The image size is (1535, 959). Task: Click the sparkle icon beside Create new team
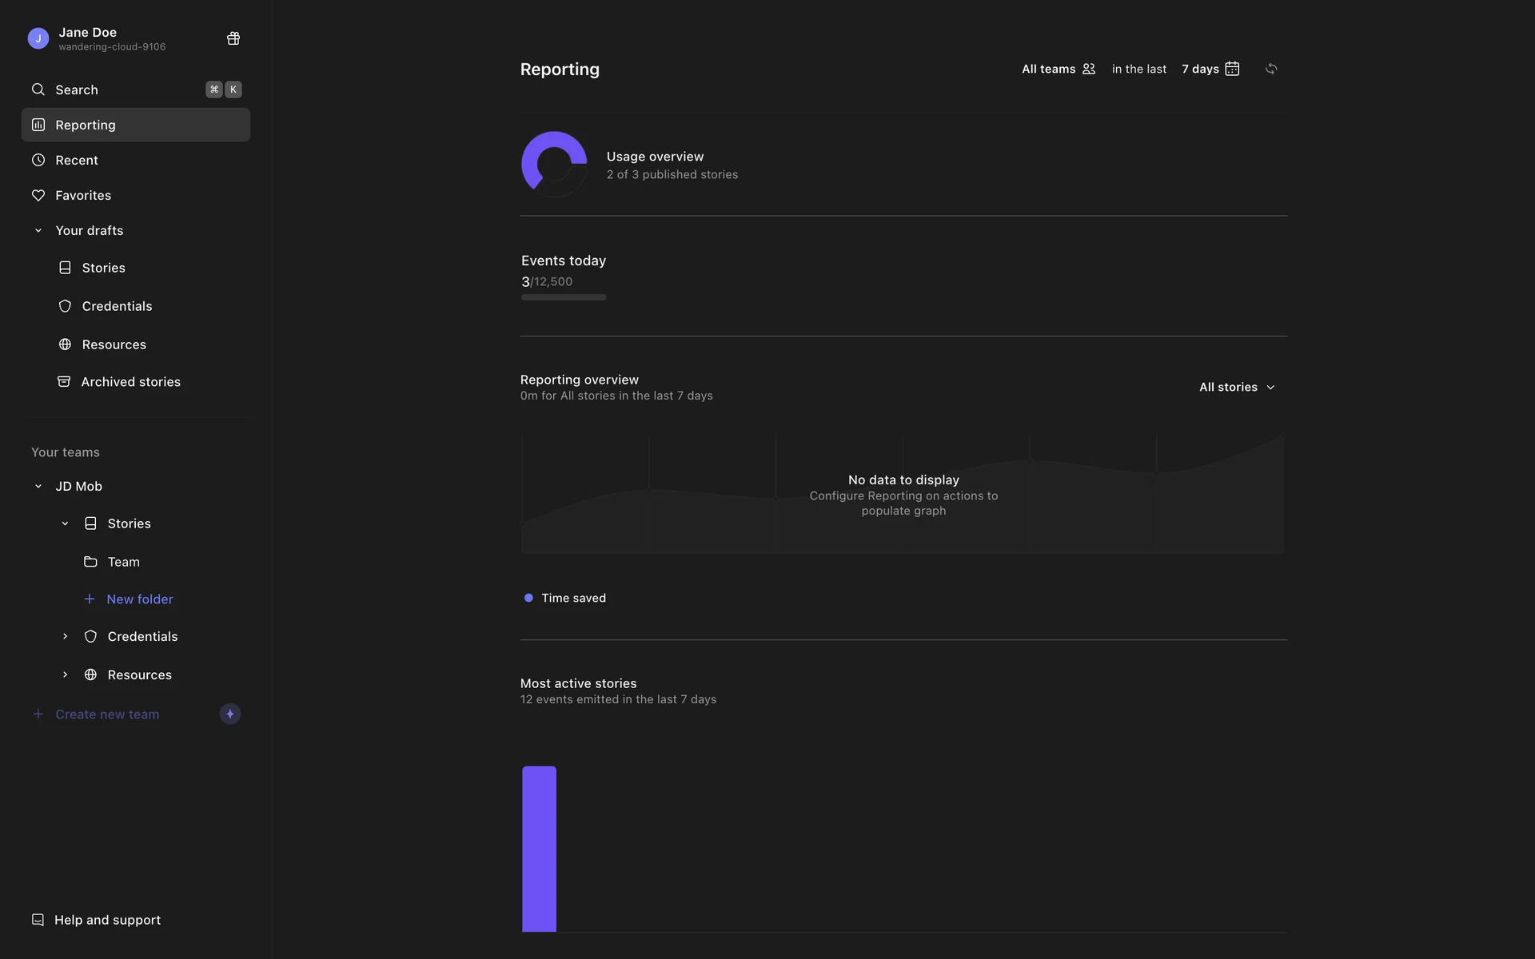tap(230, 714)
